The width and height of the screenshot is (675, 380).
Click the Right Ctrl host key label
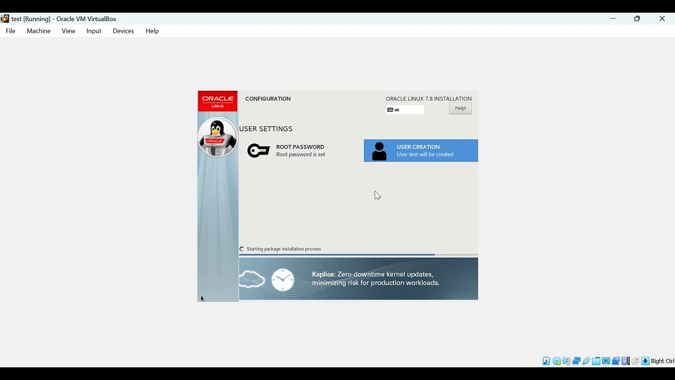[662, 361]
